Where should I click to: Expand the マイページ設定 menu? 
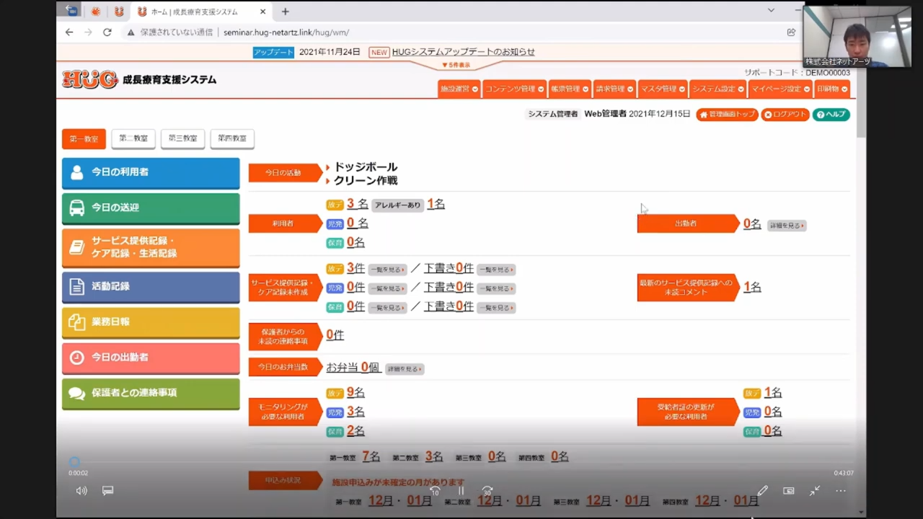point(781,89)
